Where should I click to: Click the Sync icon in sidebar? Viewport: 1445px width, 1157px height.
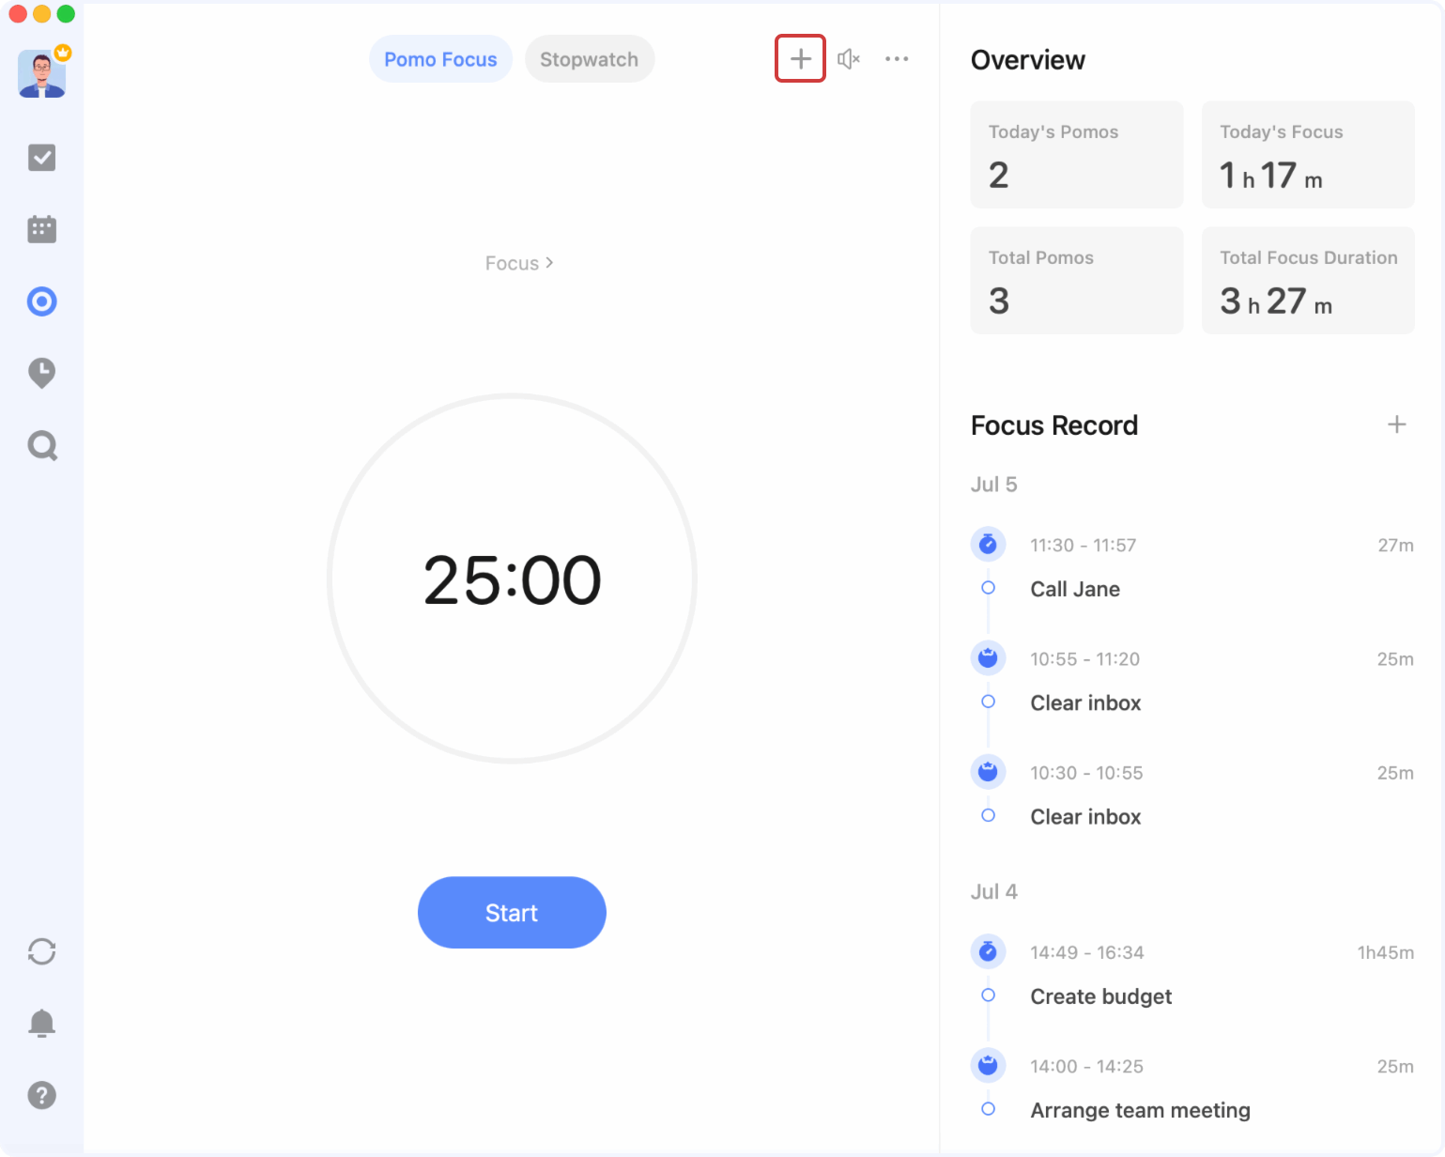(x=42, y=951)
